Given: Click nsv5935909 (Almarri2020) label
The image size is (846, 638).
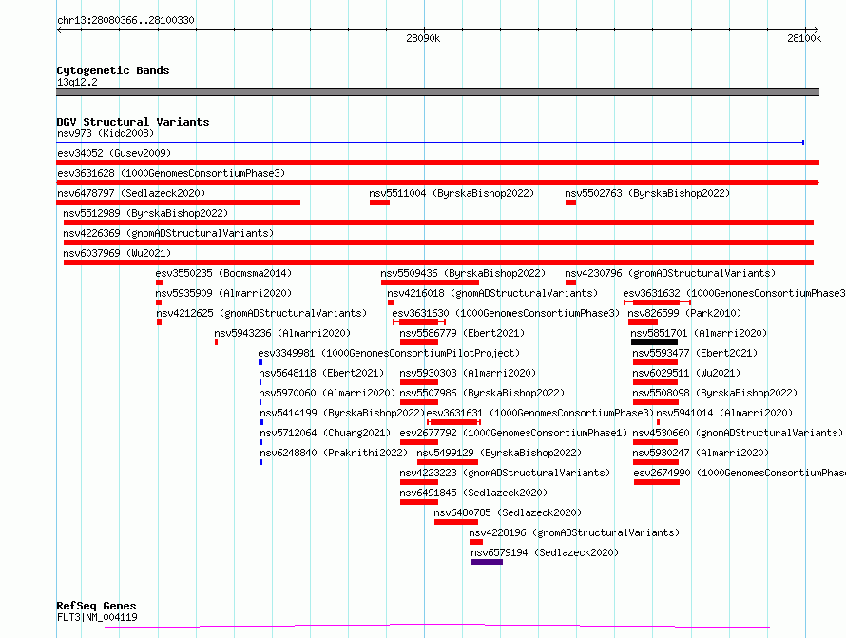Looking at the screenshot, I should [x=223, y=293].
